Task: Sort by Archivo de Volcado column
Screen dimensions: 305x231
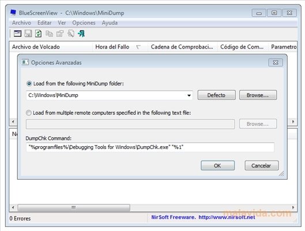Action: click(51, 47)
